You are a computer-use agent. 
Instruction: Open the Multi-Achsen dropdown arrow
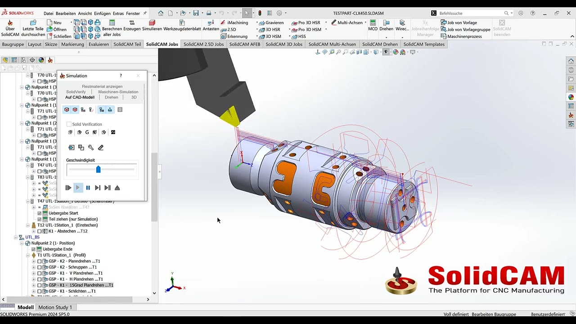click(366, 22)
